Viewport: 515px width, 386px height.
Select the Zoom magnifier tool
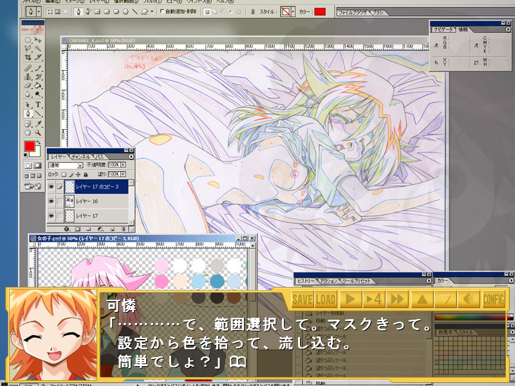pyautogui.click(x=39, y=133)
